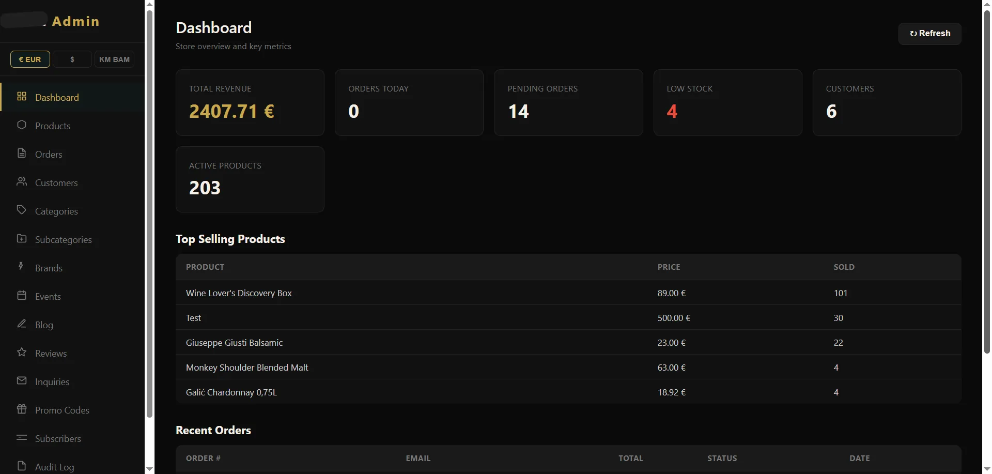This screenshot has width=992, height=474.
Task: Click the Dashboard grid icon
Action: pos(22,97)
